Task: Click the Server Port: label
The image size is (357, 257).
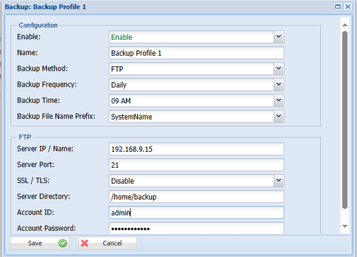Action: [x=36, y=164]
